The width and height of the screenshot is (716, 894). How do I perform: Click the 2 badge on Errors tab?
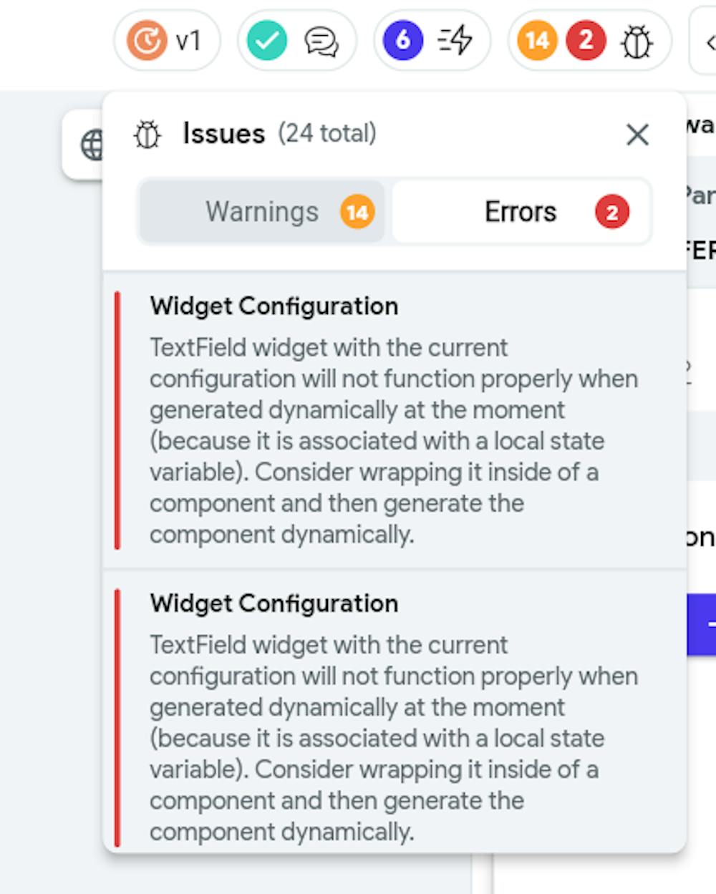point(612,212)
